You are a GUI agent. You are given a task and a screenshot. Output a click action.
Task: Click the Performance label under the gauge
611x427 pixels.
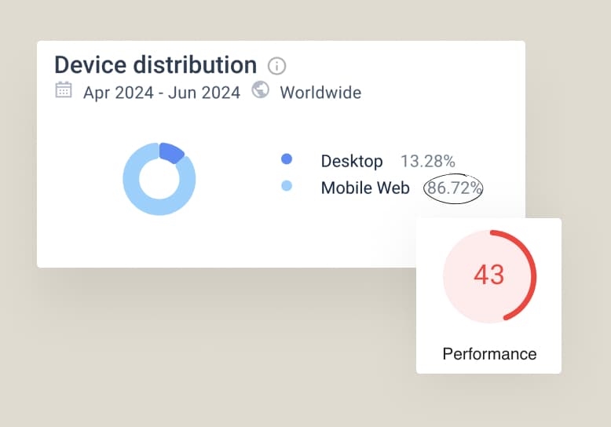pyautogui.click(x=489, y=354)
